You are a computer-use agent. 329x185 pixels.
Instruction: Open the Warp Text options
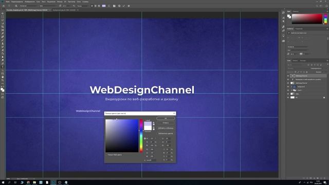(109, 6)
